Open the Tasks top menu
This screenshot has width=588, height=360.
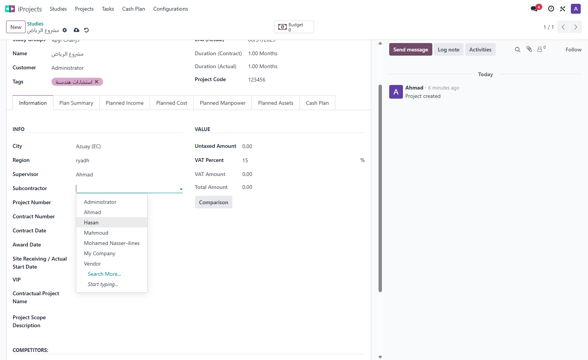click(108, 9)
